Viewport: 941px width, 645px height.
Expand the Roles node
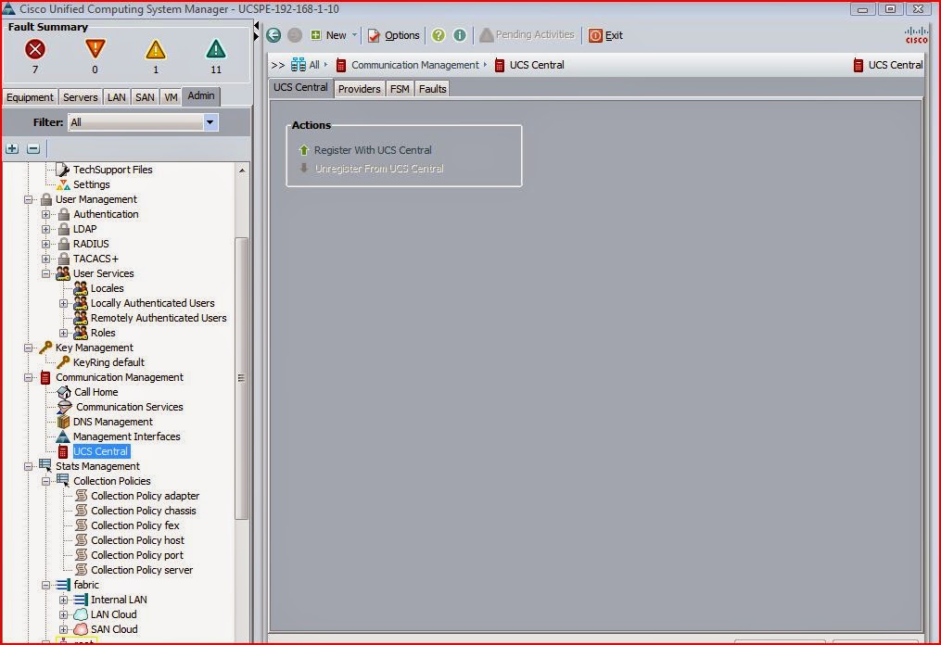point(64,333)
